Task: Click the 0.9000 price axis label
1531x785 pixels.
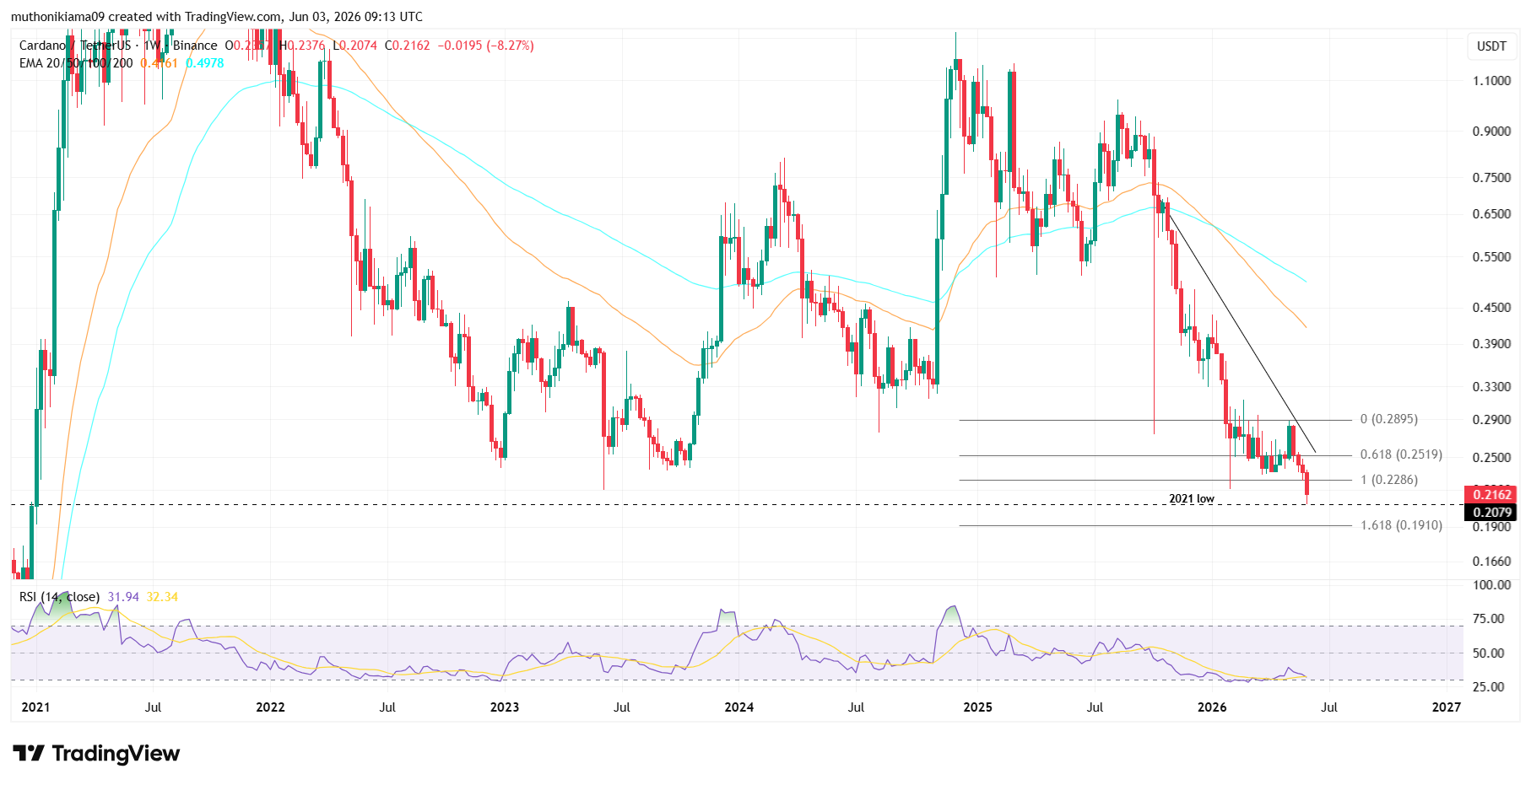Action: click(x=1491, y=132)
